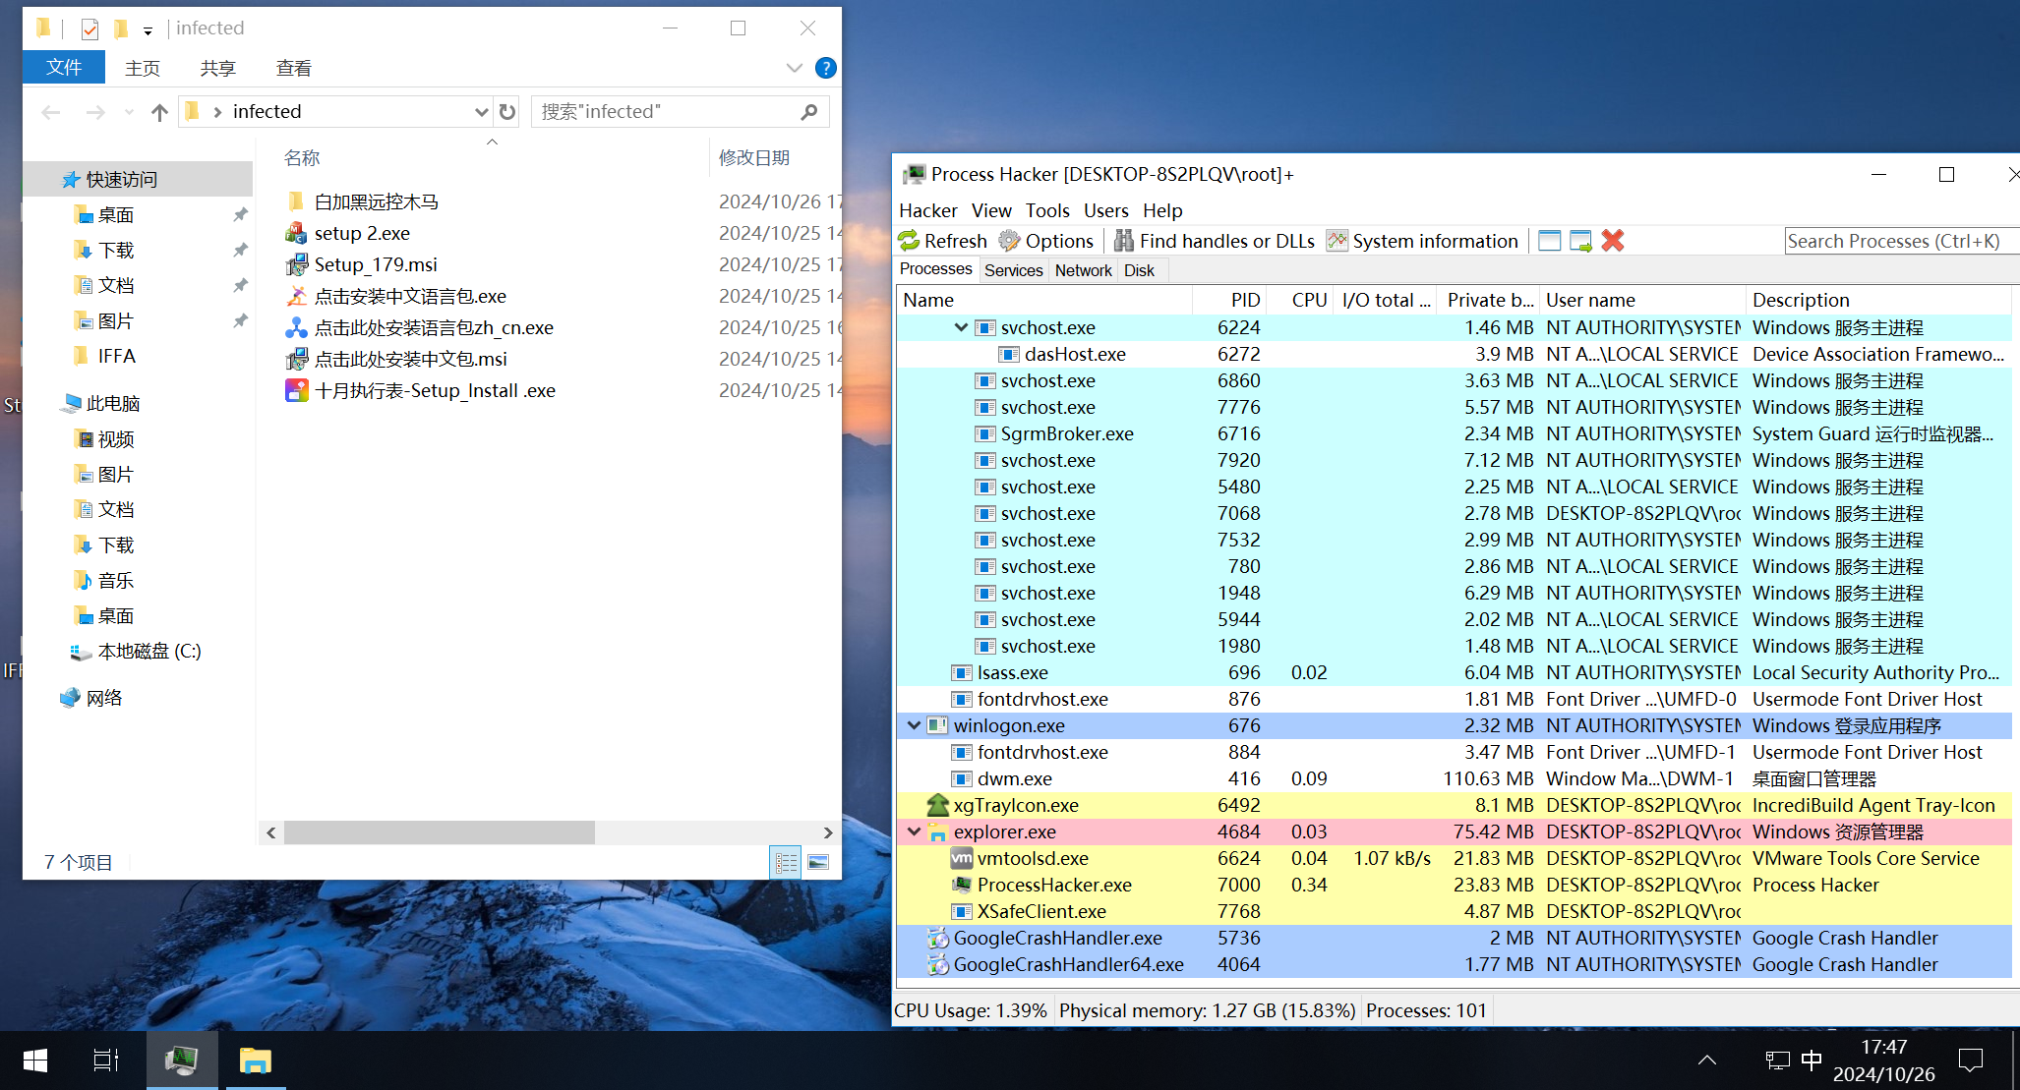This screenshot has height=1090, width=2020.
Task: Open the Users menu
Action: (1106, 210)
